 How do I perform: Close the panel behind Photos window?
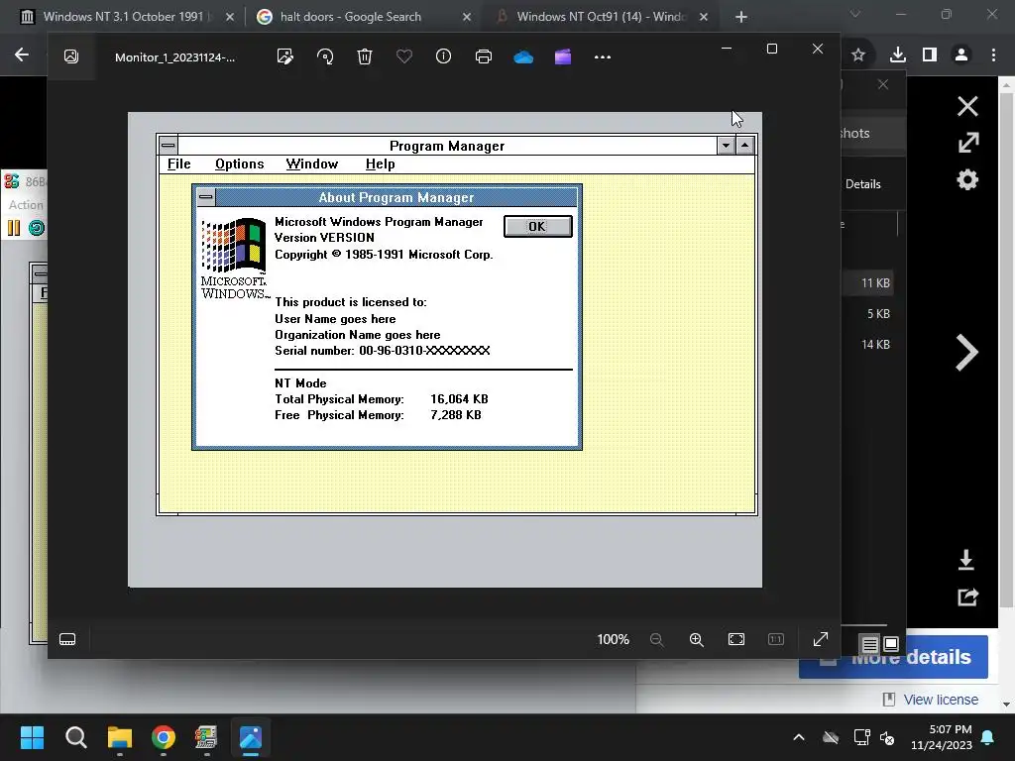click(x=883, y=84)
